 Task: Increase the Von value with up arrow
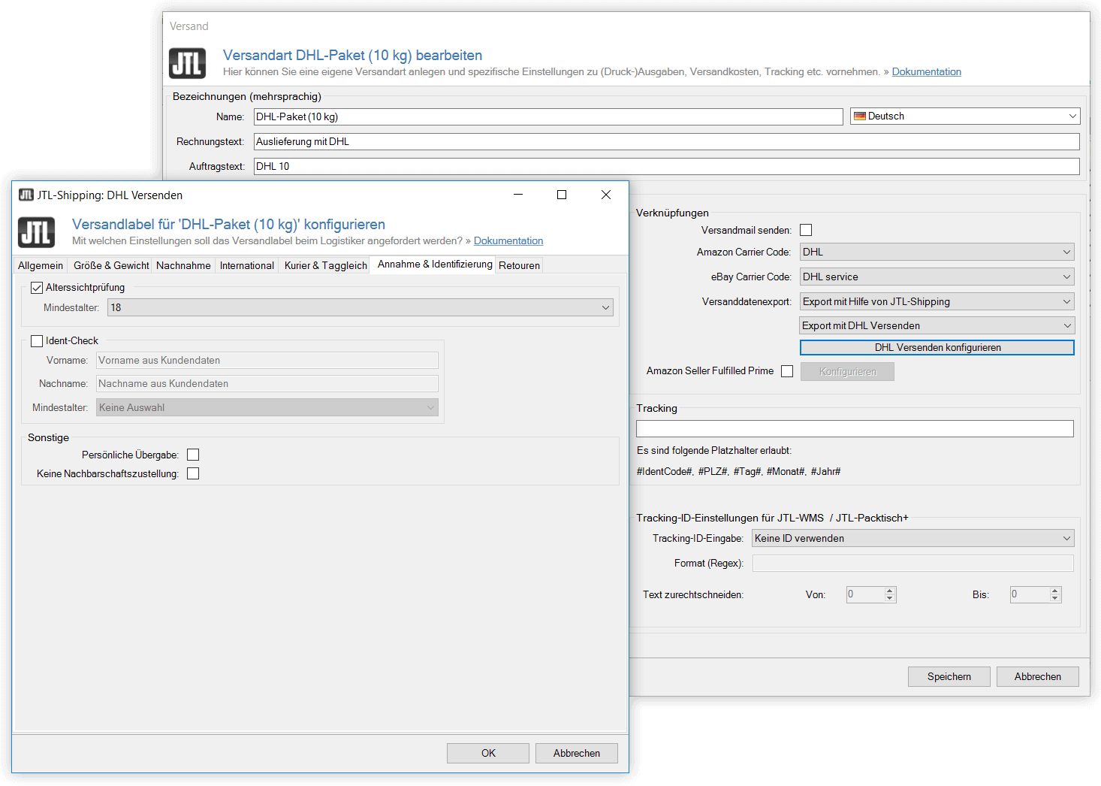[890, 591]
